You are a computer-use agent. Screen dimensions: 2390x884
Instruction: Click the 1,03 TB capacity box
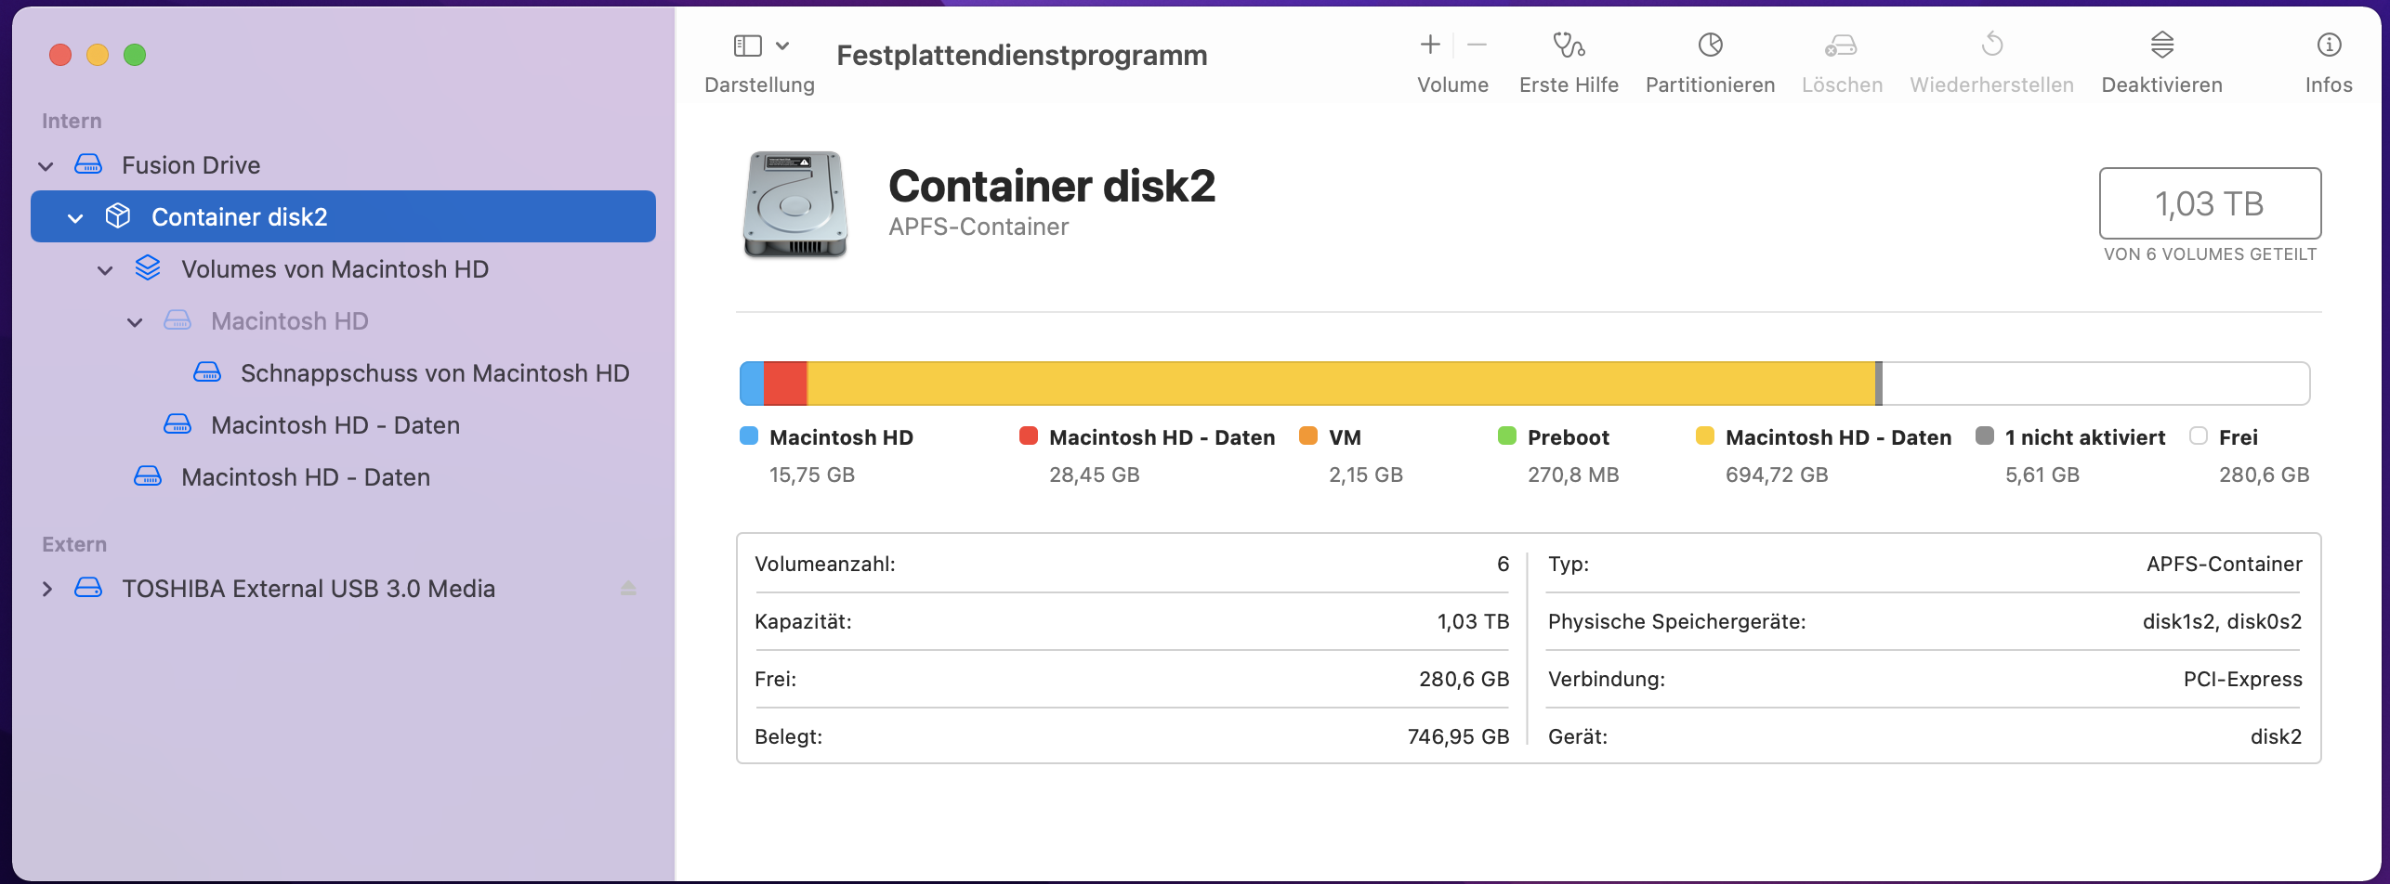coord(2209,203)
